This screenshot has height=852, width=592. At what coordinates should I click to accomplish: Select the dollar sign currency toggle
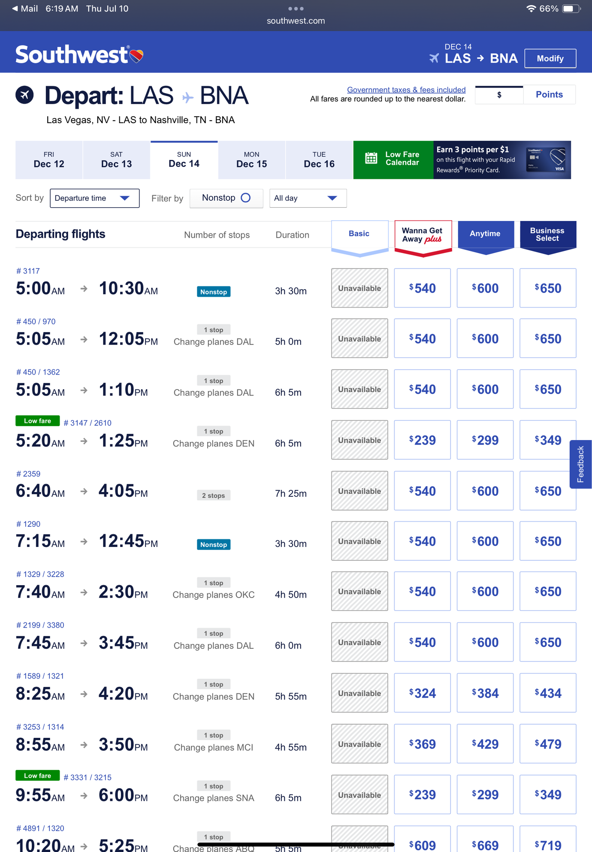pyautogui.click(x=499, y=94)
